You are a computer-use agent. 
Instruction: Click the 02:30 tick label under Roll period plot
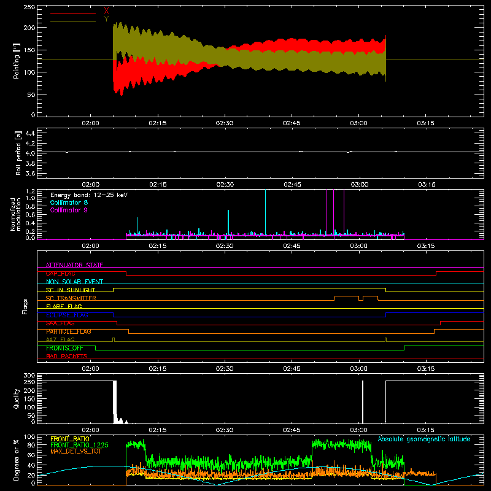[225, 185]
